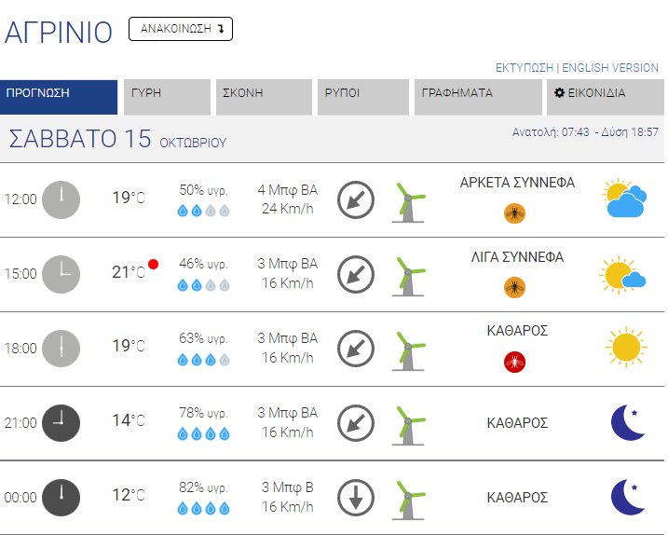This screenshot has height=535, width=668.
Task: Click the red mosquito icon at 18:00
Action: [x=514, y=362]
